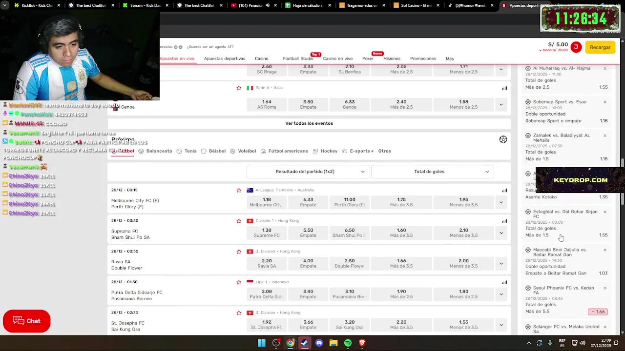
Task: Expand more markets for Supreme FC match
Action: 501,233
